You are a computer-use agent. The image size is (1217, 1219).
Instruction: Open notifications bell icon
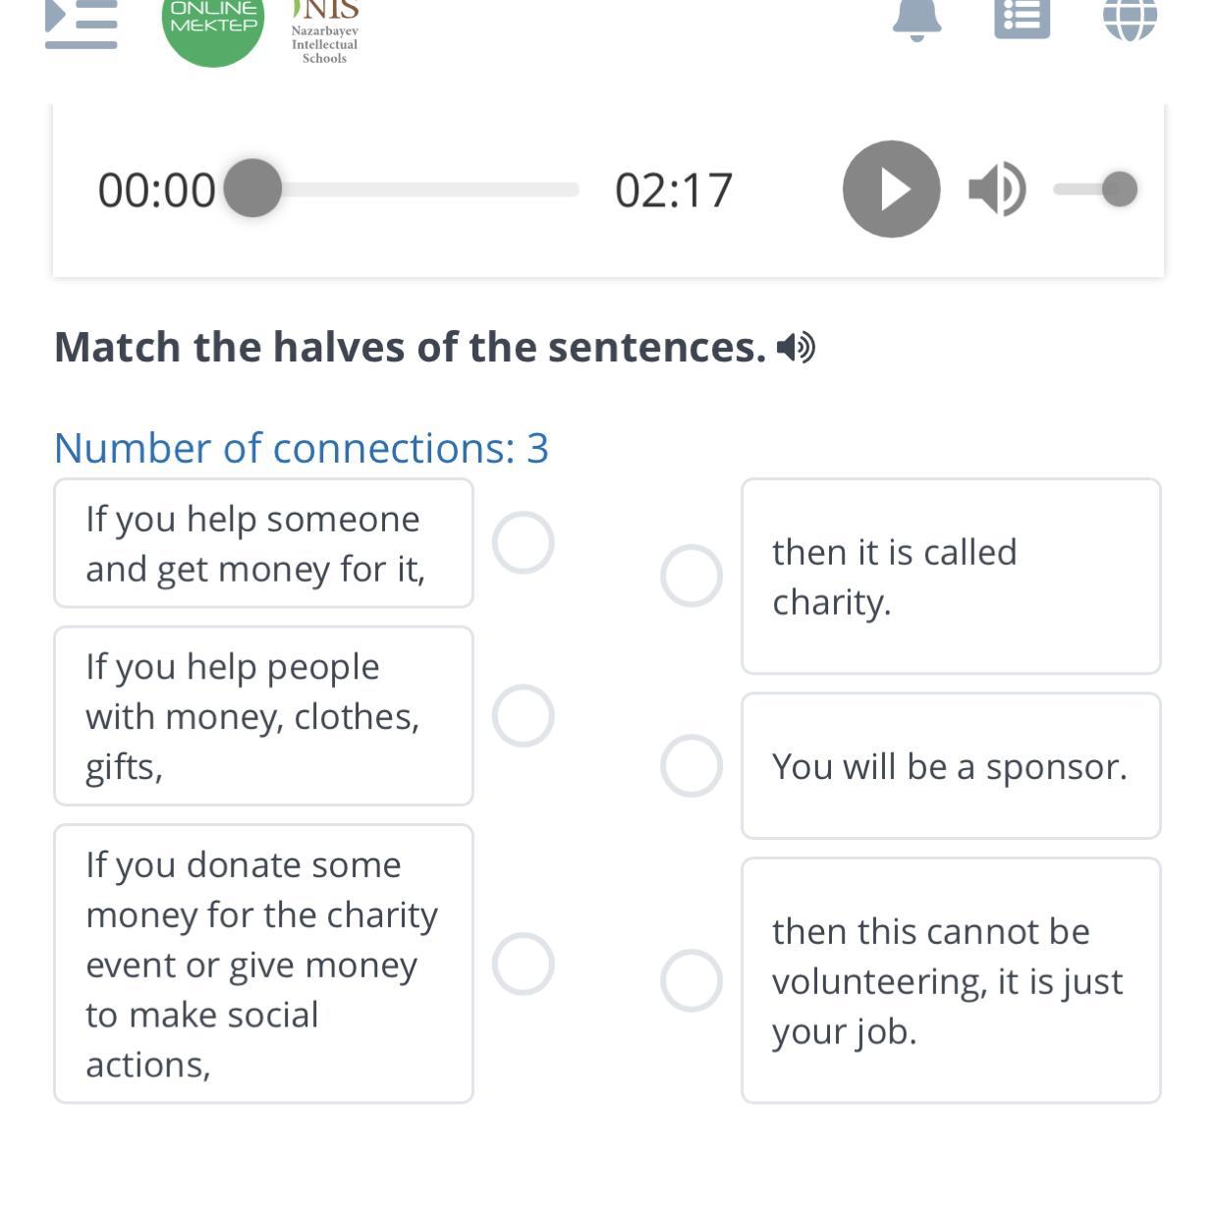click(x=916, y=20)
